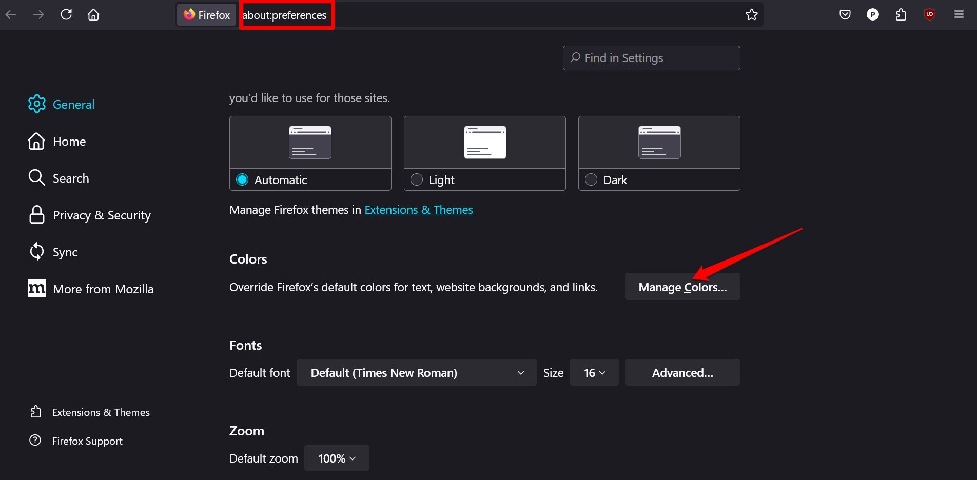The width and height of the screenshot is (977, 480).
Task: Bookmark this page with the star icon
Action: point(752,15)
